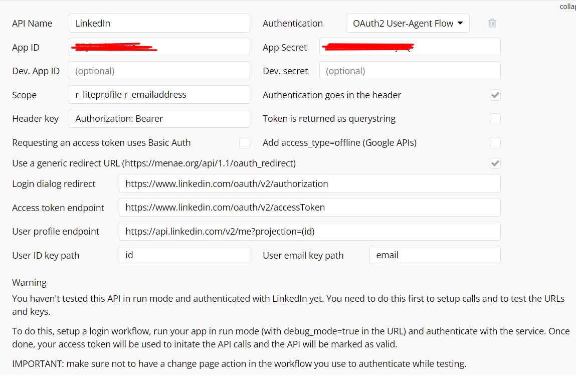
Task: Toggle the generic redirect URL checkbox
Action: (495, 163)
